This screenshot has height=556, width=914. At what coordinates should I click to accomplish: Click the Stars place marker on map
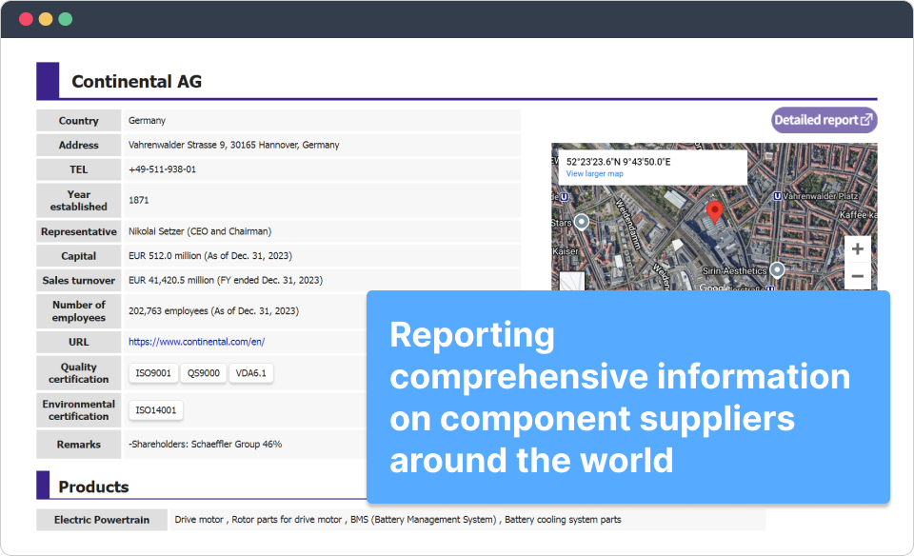[583, 221]
